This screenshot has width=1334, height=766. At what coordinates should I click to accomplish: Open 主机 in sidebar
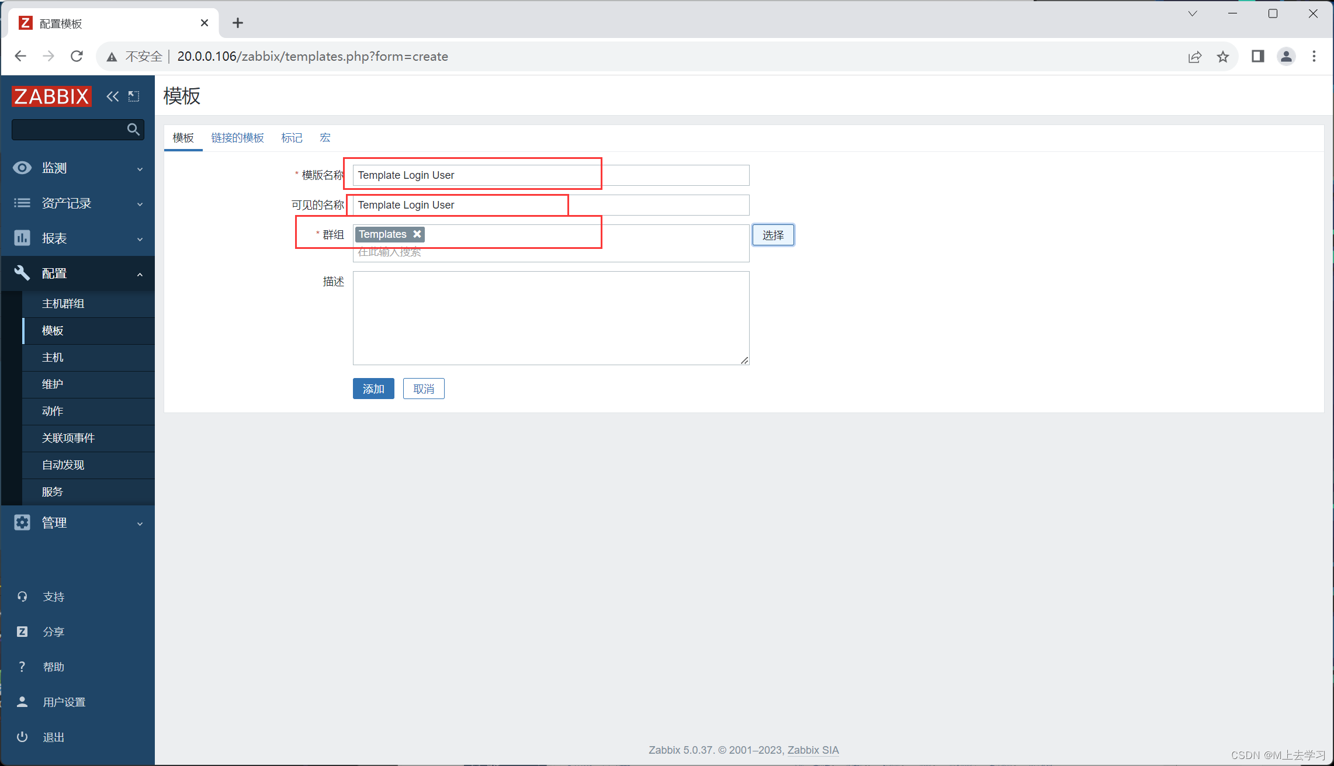click(89, 358)
